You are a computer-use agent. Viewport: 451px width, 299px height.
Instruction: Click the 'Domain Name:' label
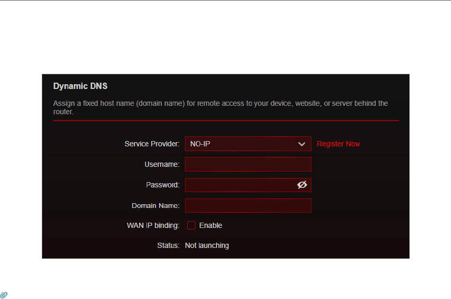(155, 205)
